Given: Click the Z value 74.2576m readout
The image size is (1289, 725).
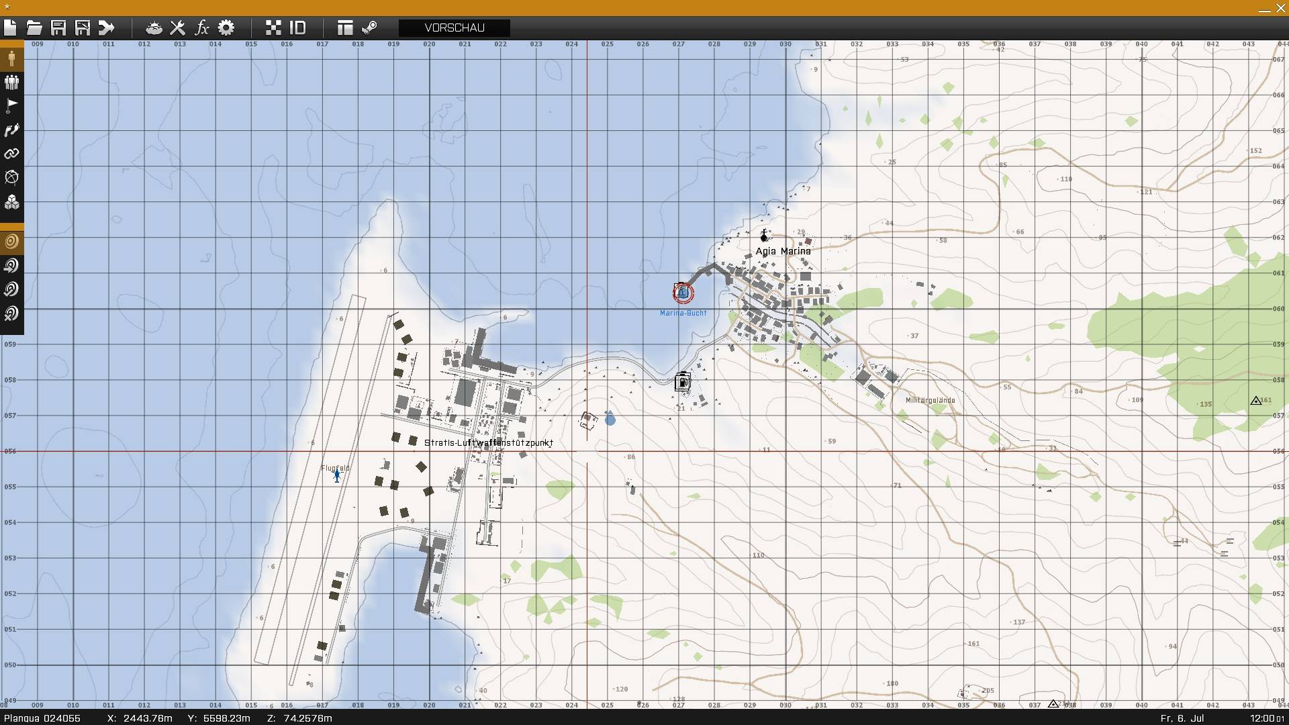Looking at the screenshot, I should 299,718.
